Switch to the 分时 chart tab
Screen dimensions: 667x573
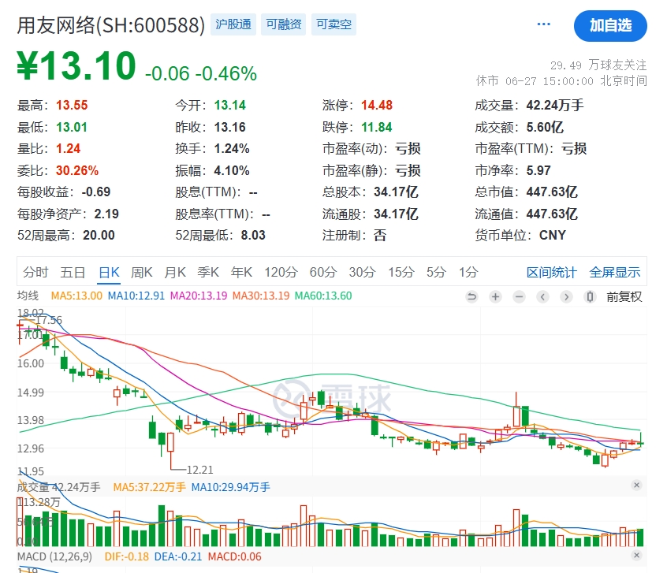[x=35, y=272]
